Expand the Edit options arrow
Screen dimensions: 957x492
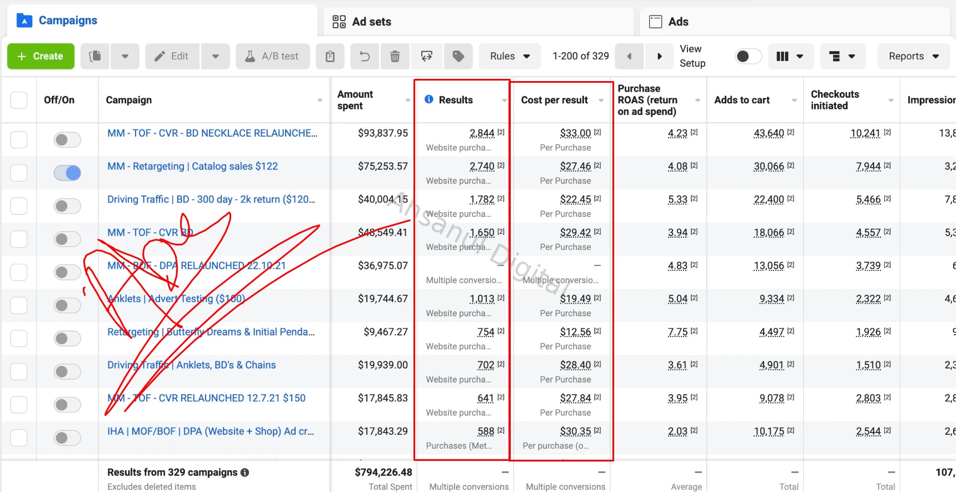216,56
